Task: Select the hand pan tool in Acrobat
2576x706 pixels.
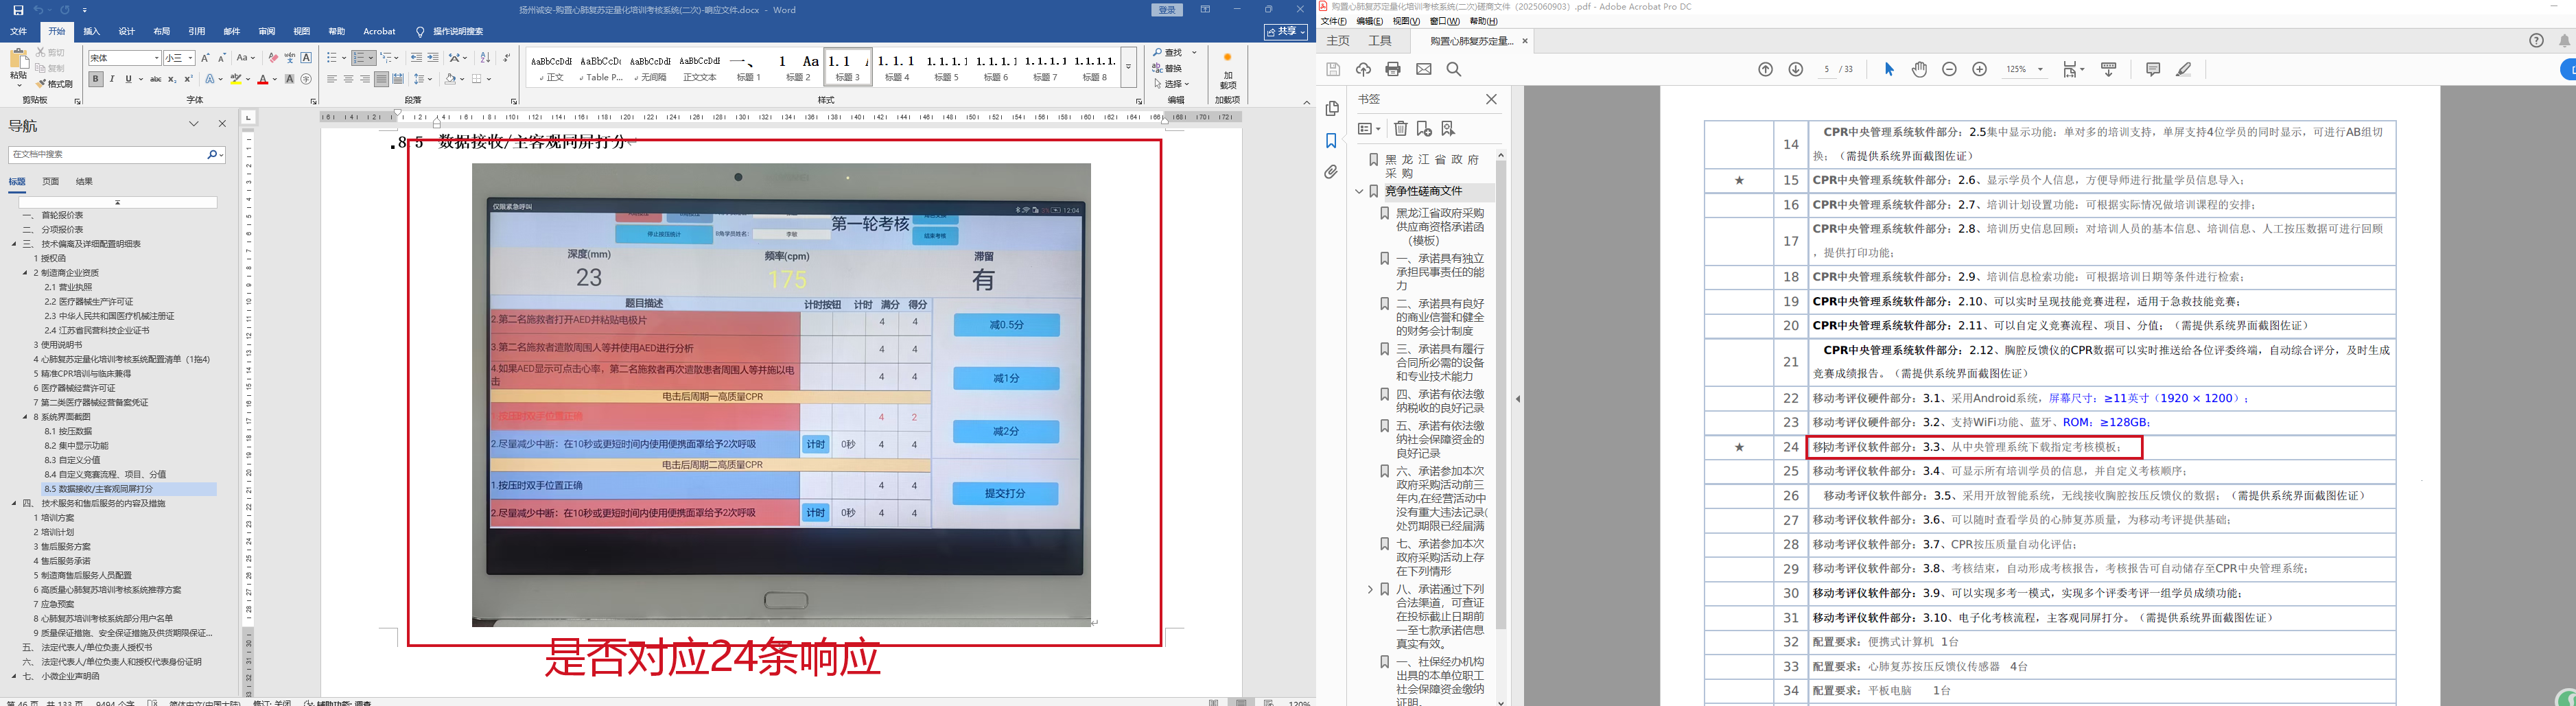Action: (x=1919, y=69)
